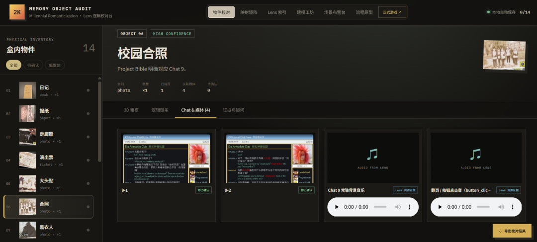Click status dot on 走廊照 row
Viewport: 537px width, 242px height.
[88, 137]
